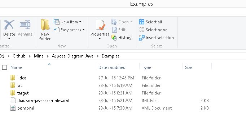
Task: Select the .idea folder name
Action: tap(22, 78)
